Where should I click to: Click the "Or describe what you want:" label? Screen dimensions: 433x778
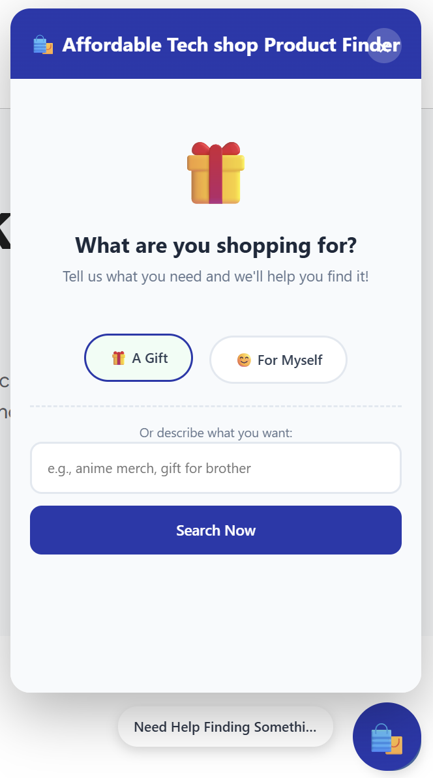216,433
